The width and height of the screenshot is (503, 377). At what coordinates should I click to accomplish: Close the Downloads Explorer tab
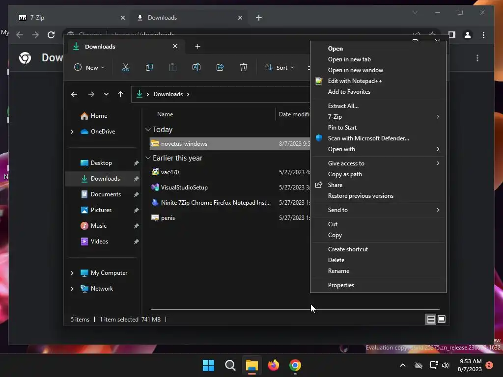(175, 46)
